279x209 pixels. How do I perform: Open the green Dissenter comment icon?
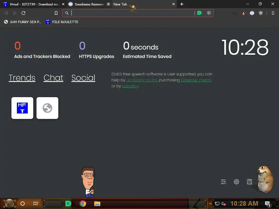click(x=199, y=13)
